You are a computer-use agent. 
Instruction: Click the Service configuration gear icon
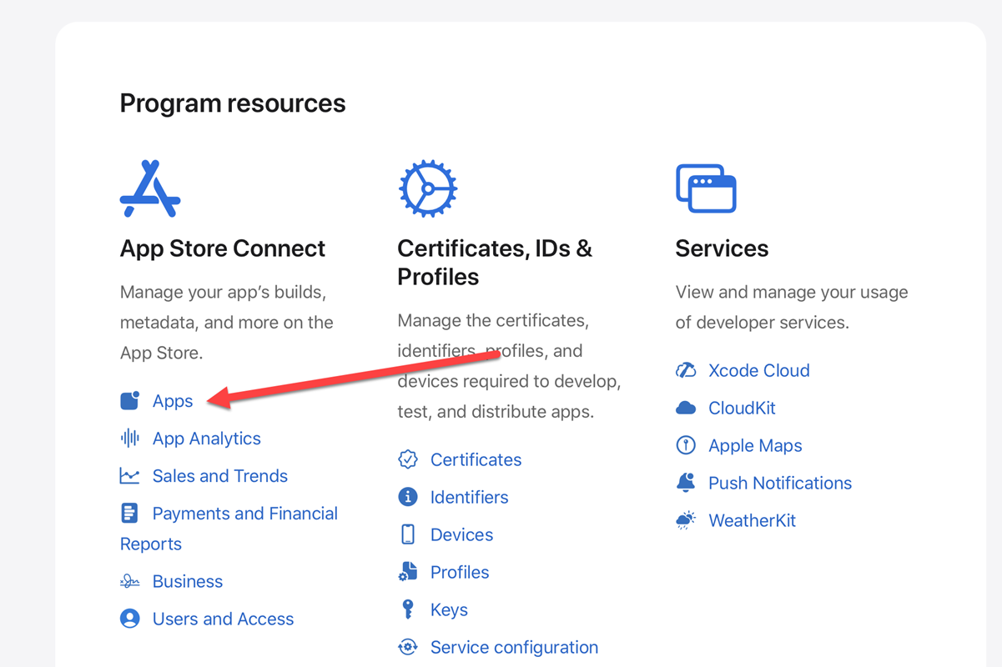click(408, 647)
